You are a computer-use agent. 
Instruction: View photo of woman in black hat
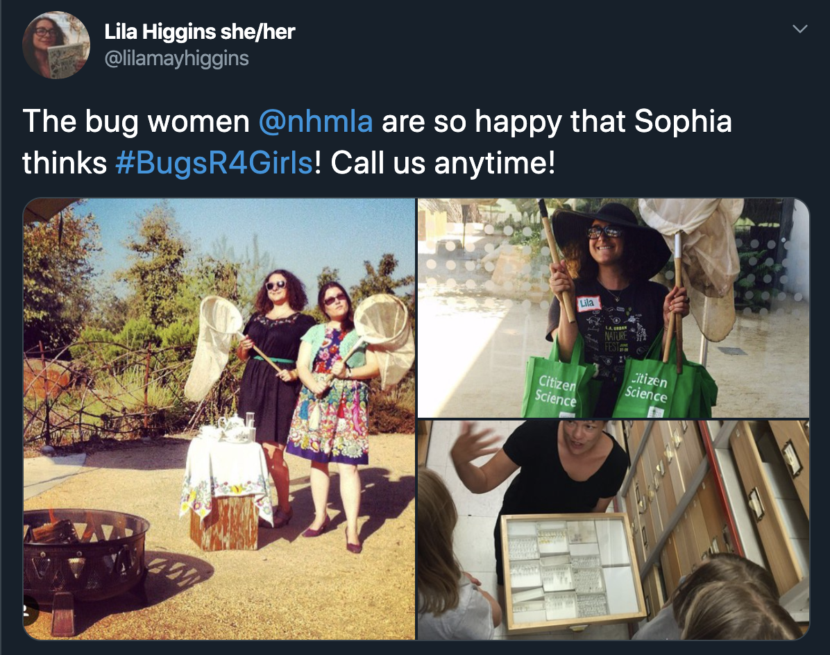(613, 308)
